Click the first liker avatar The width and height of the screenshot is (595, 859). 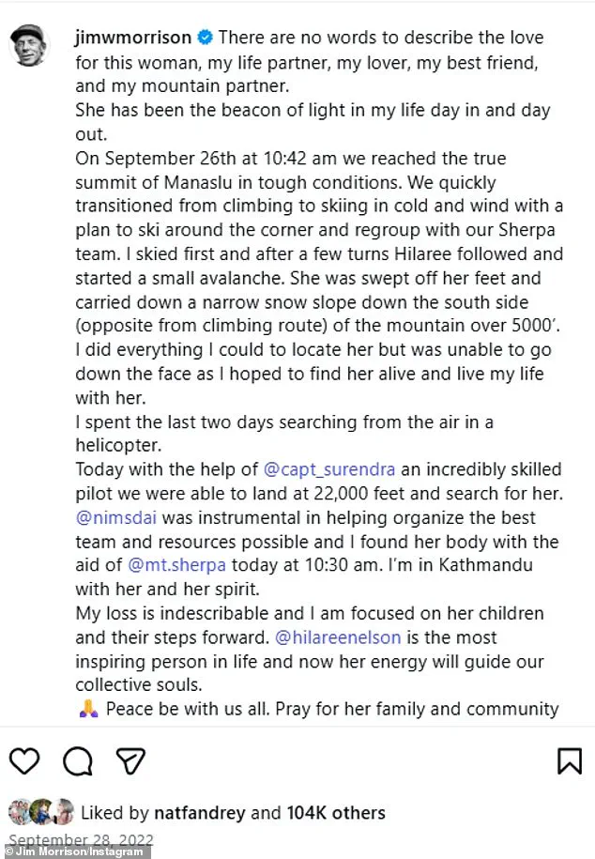(19, 812)
